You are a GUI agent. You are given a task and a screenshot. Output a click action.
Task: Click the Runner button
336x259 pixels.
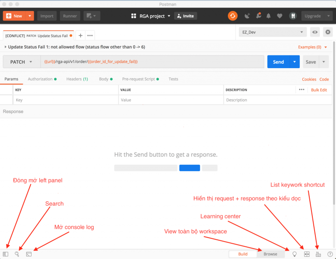[x=70, y=16]
